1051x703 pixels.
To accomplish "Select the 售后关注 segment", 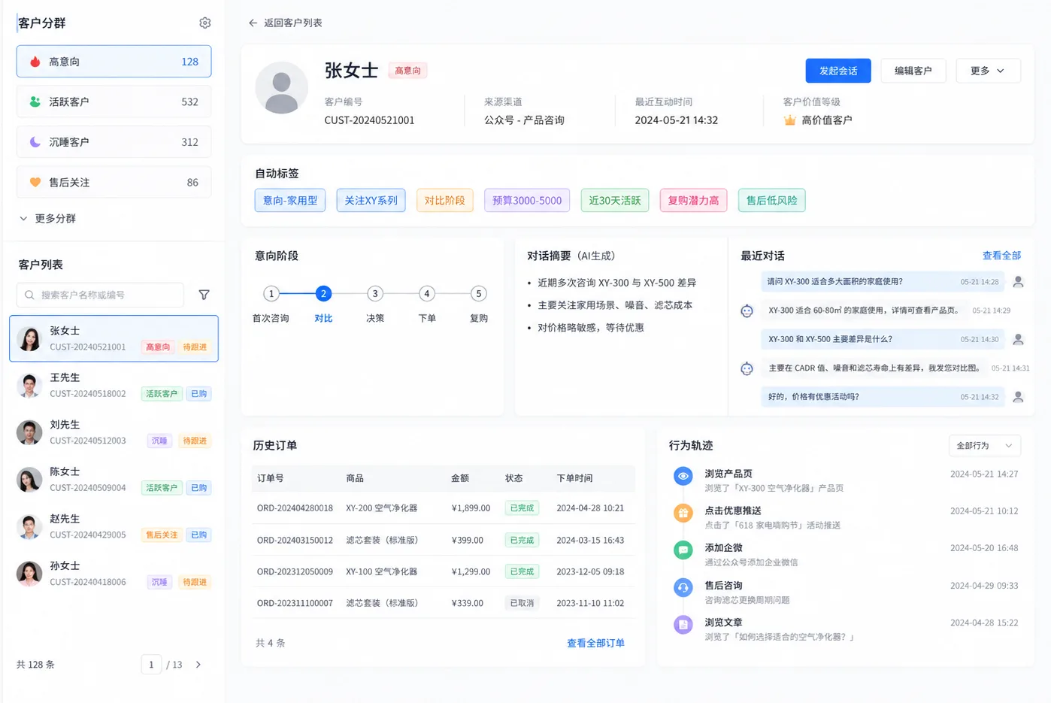I will 114,182.
